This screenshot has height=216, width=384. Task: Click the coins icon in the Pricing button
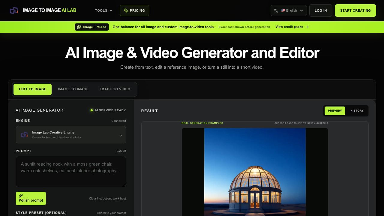click(x=126, y=10)
